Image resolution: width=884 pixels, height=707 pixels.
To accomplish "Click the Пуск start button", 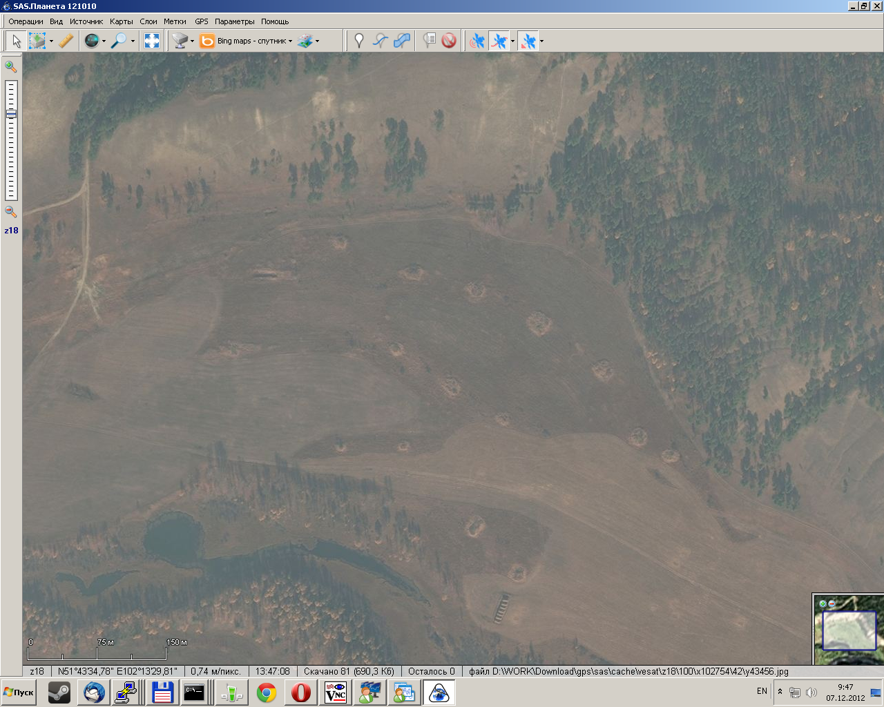I will point(19,693).
